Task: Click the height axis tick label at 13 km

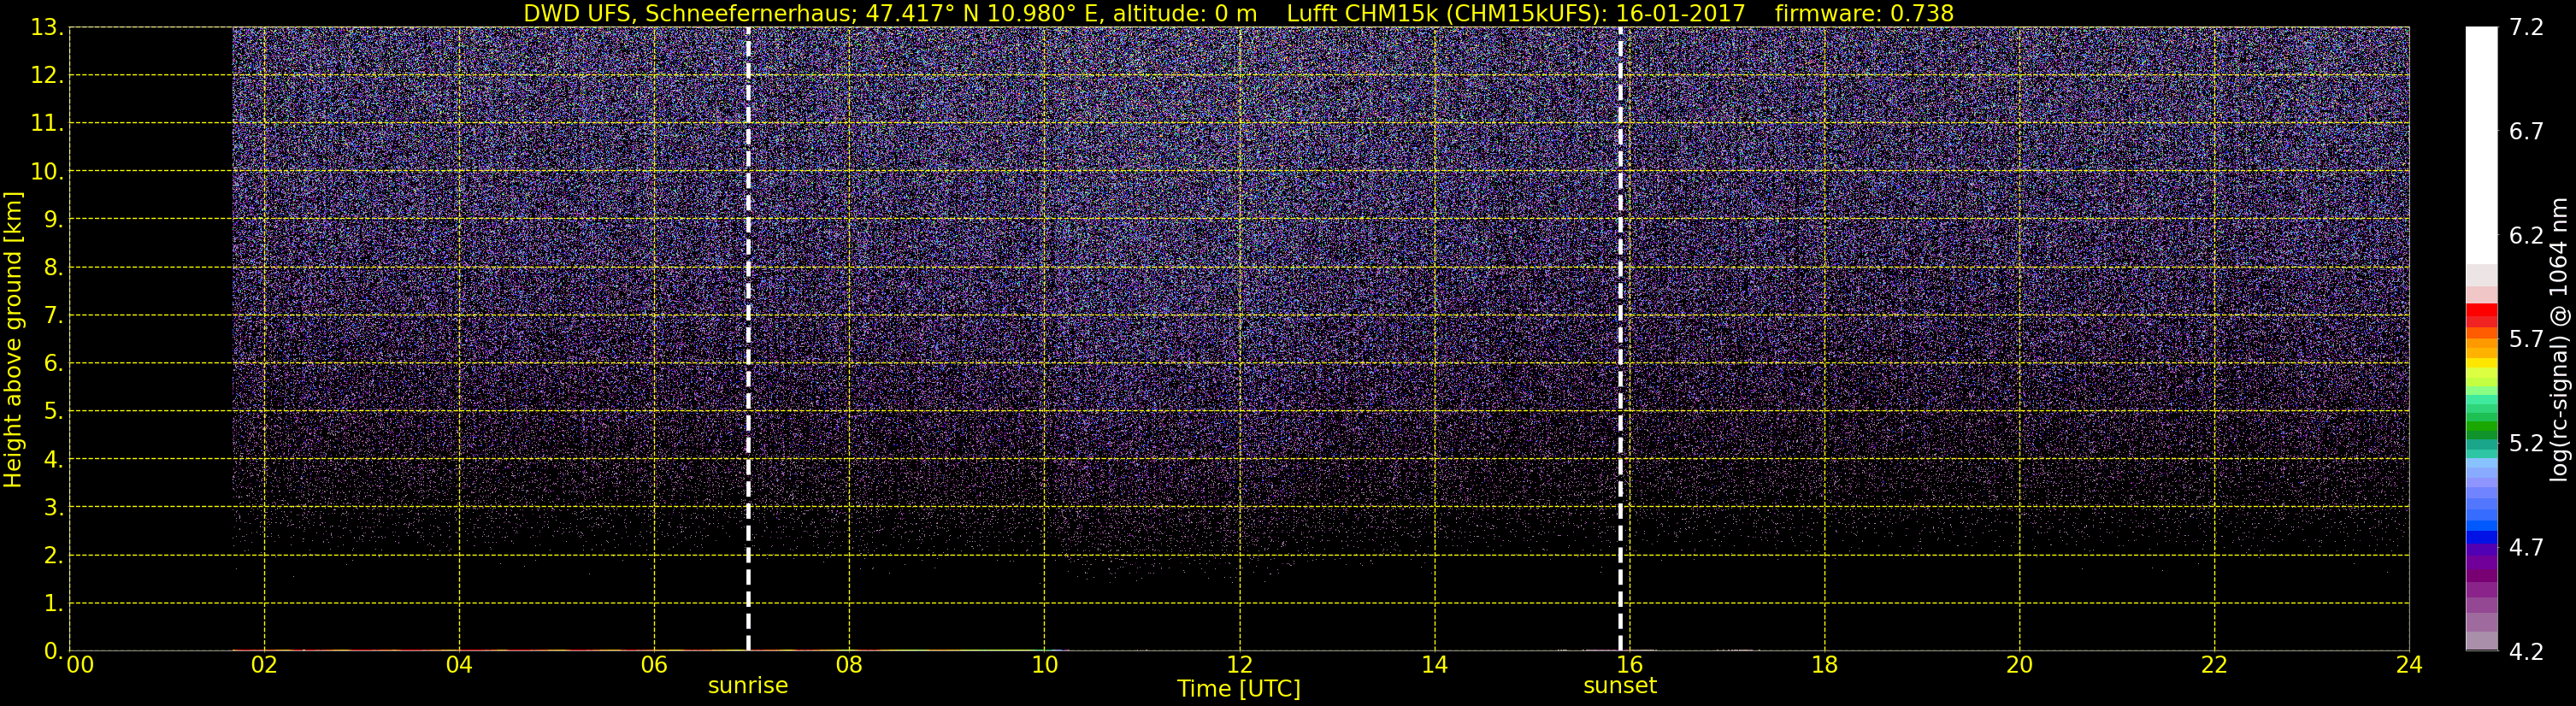Action: click(47, 28)
